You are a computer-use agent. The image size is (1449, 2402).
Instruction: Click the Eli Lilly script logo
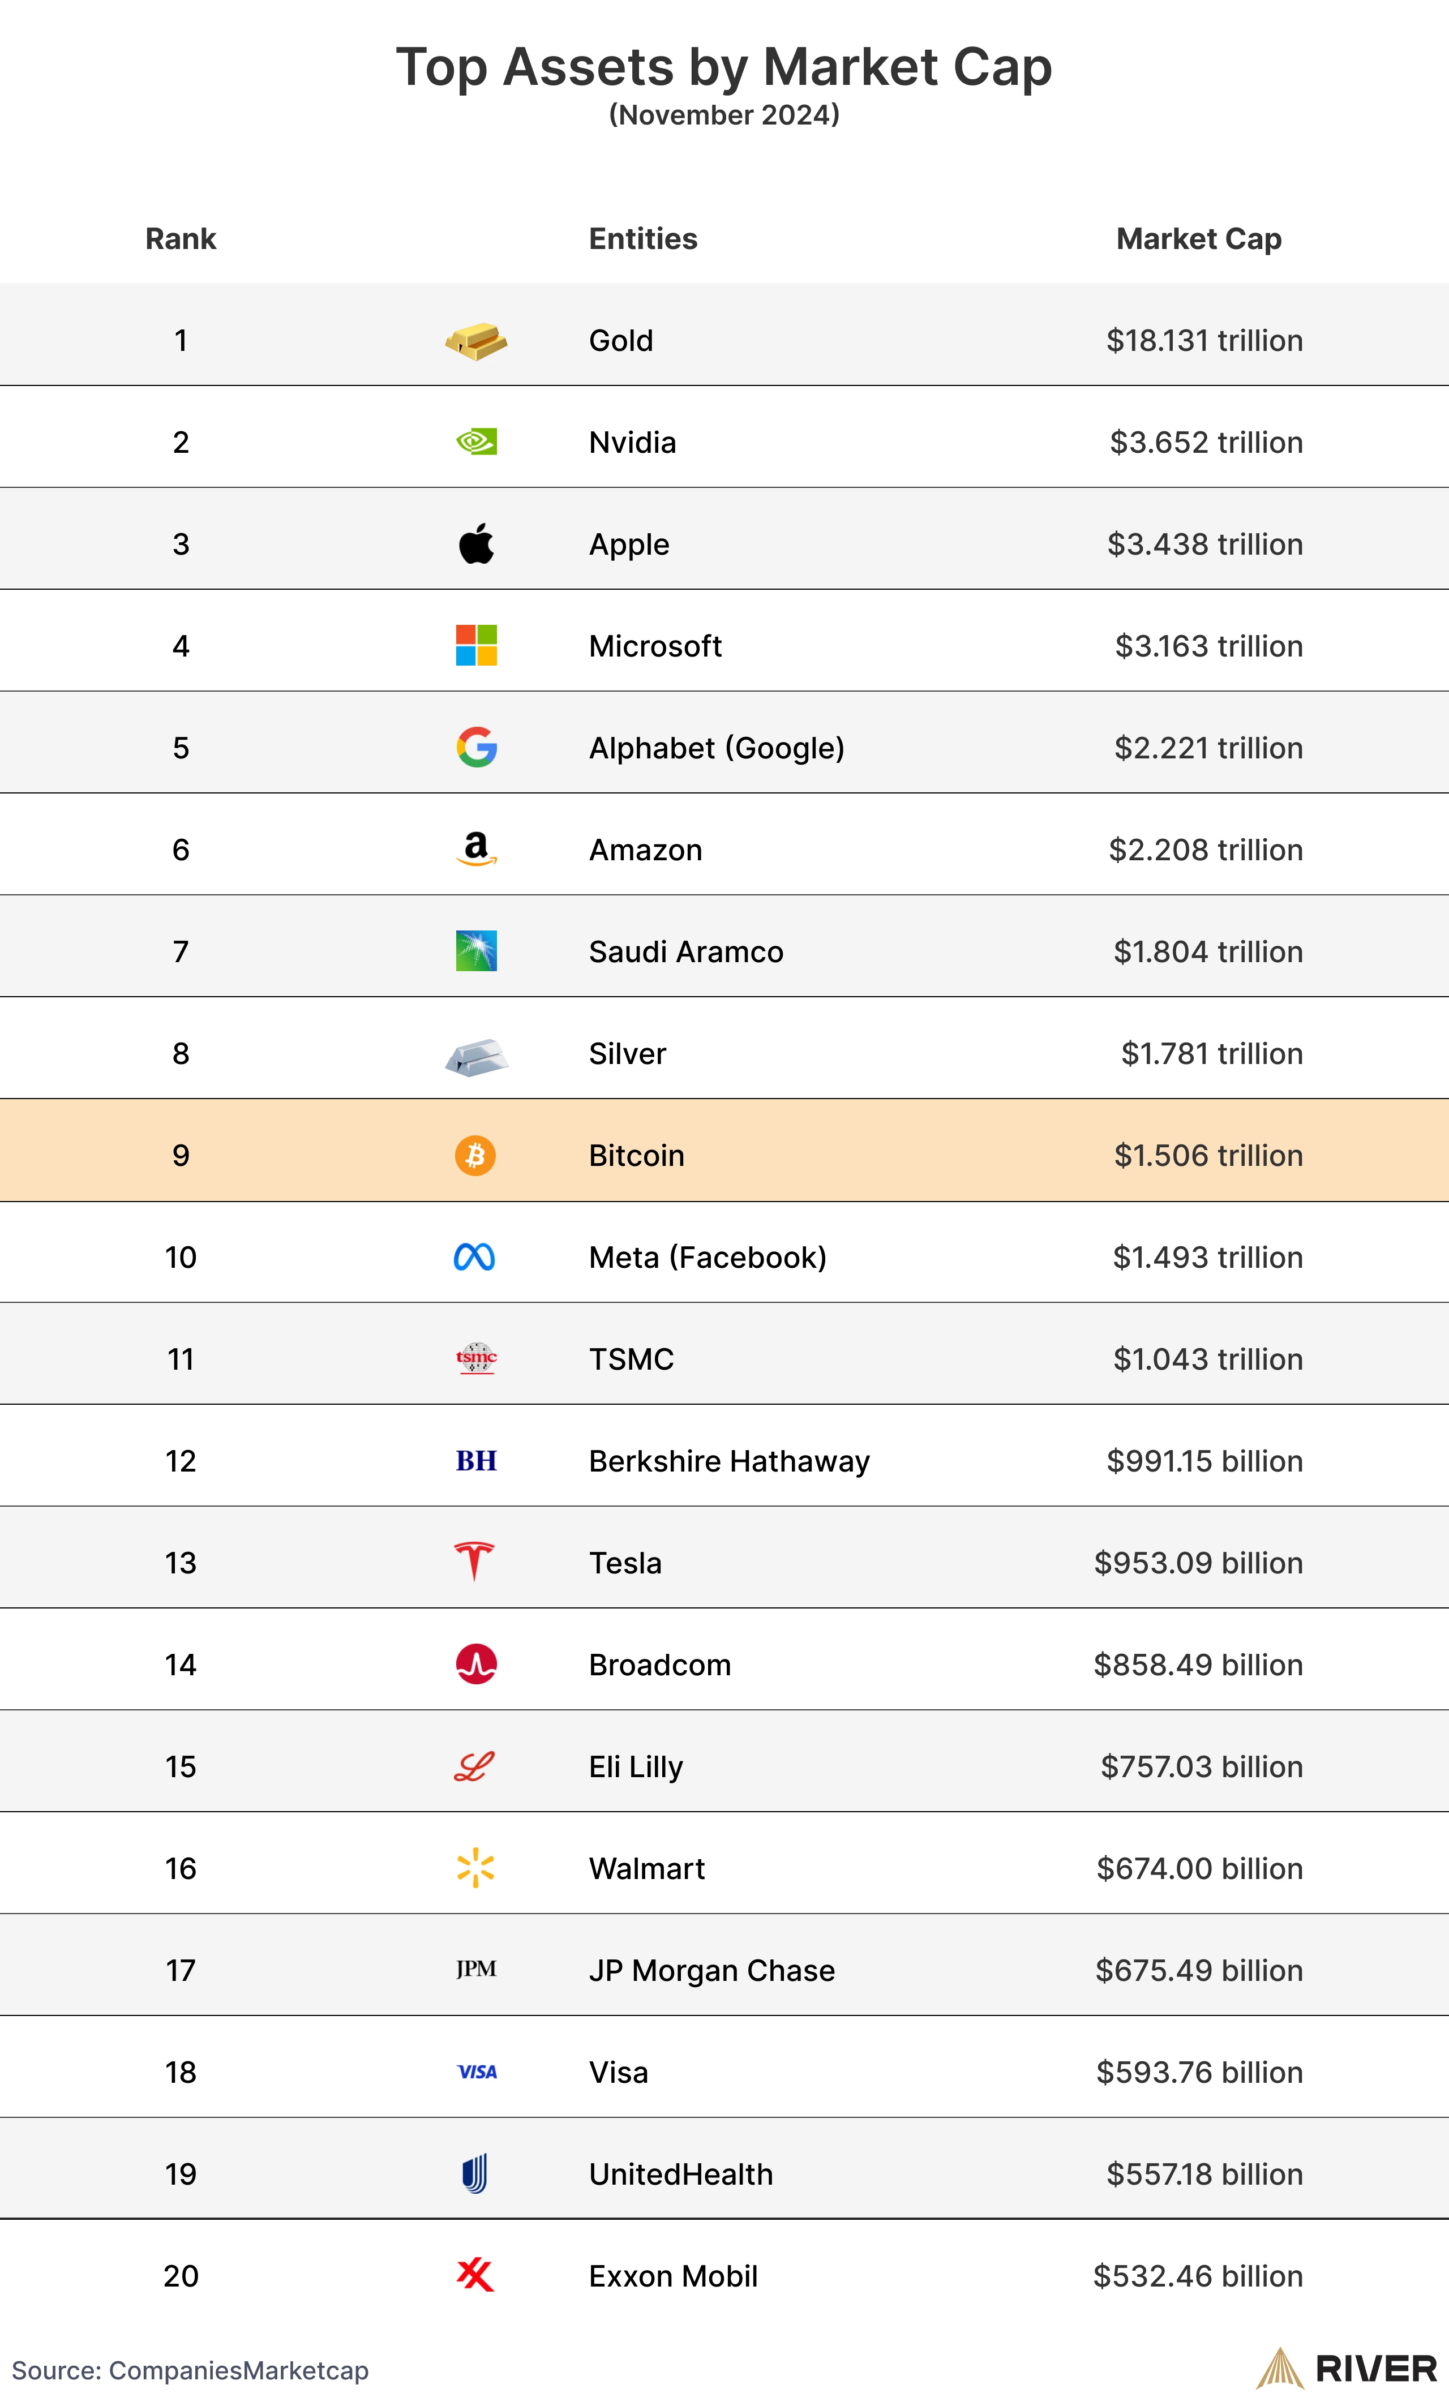pyautogui.click(x=475, y=1766)
